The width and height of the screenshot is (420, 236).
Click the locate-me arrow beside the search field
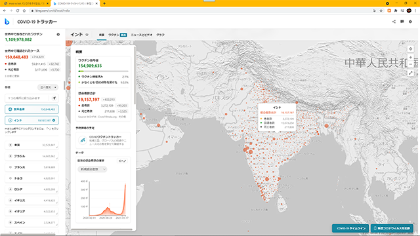tap(54, 98)
